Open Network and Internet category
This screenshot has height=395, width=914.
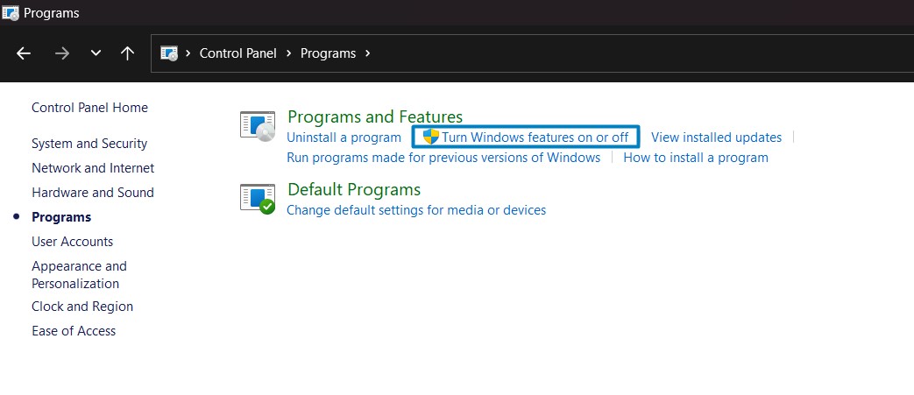point(93,168)
